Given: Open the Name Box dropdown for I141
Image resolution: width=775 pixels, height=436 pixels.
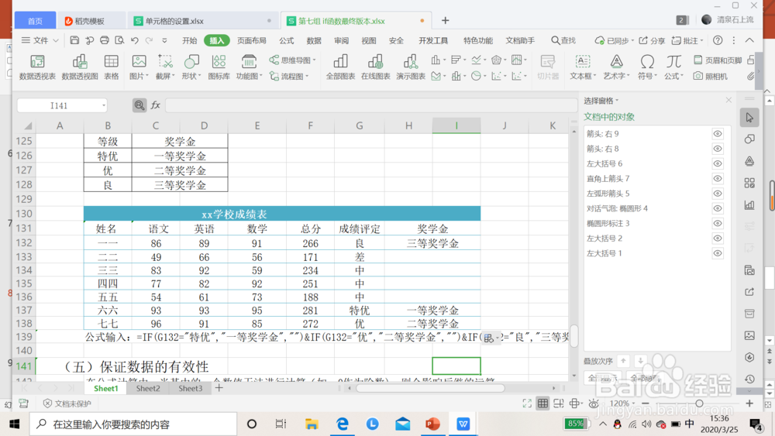Looking at the screenshot, I should tap(103, 105).
